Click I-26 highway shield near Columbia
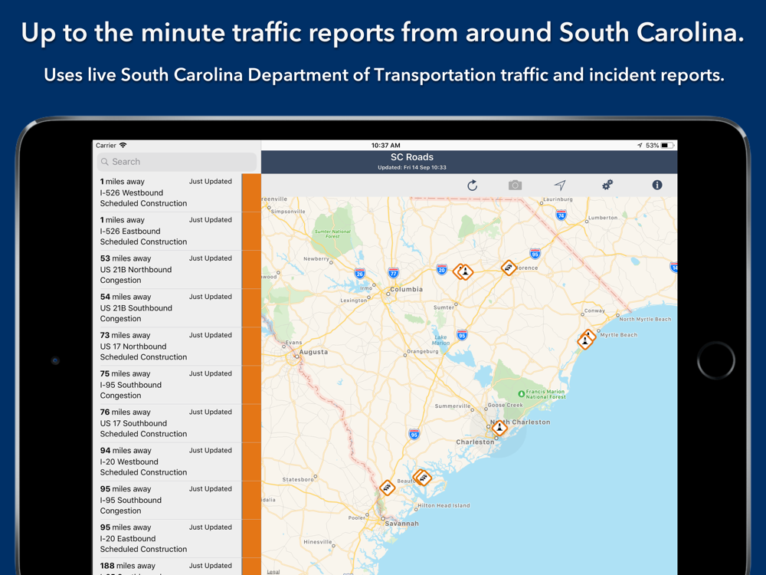This screenshot has height=575, width=766. [x=360, y=274]
